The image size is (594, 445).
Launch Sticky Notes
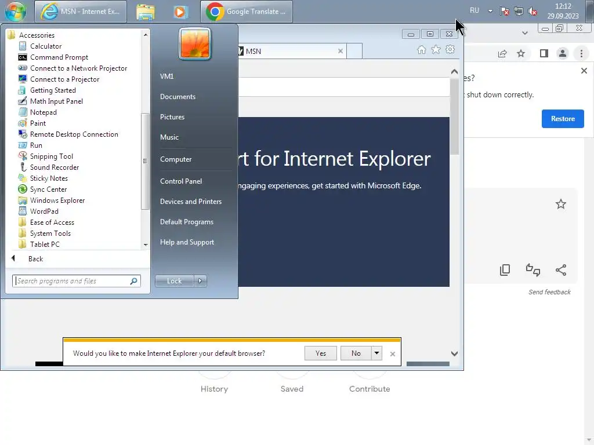point(49,178)
